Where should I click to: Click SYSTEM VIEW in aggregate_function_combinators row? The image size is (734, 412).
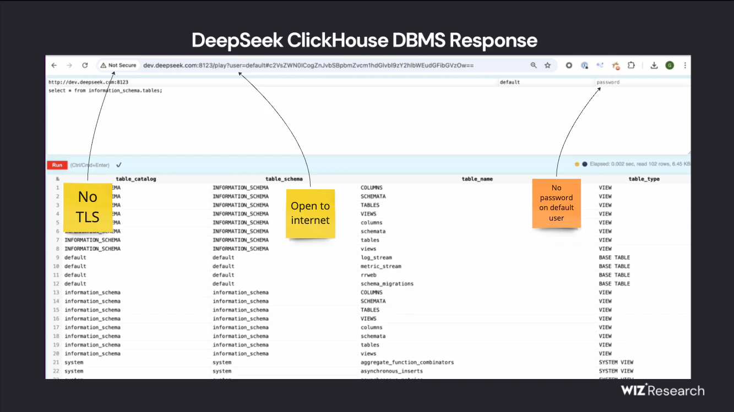tap(616, 362)
